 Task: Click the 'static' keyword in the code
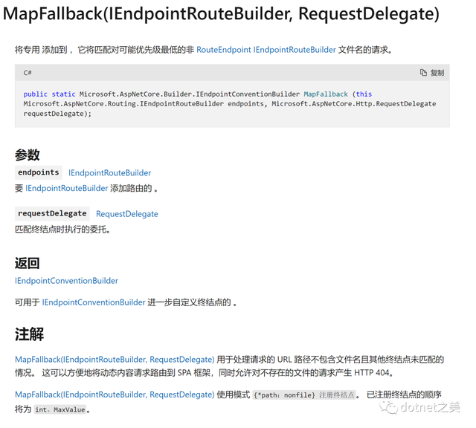[x=63, y=94]
